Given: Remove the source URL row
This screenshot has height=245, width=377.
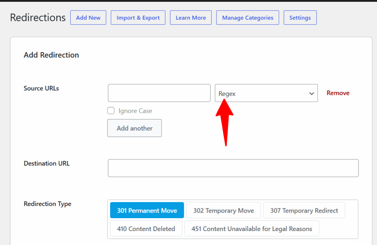Looking at the screenshot, I should tap(338, 93).
